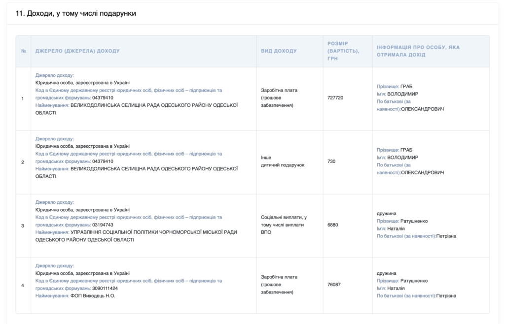Click the "№" column header

click(x=23, y=51)
